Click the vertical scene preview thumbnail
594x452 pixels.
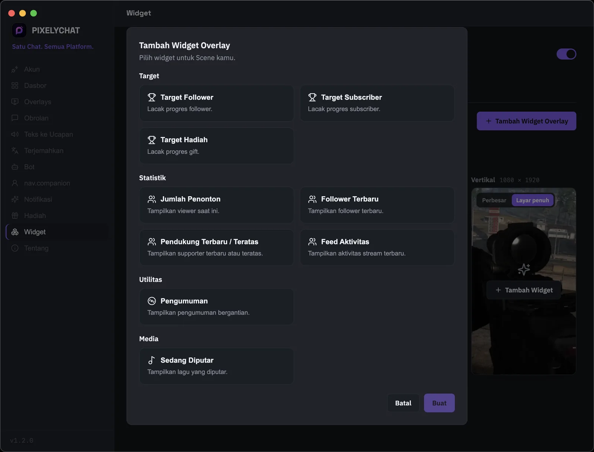point(523,281)
